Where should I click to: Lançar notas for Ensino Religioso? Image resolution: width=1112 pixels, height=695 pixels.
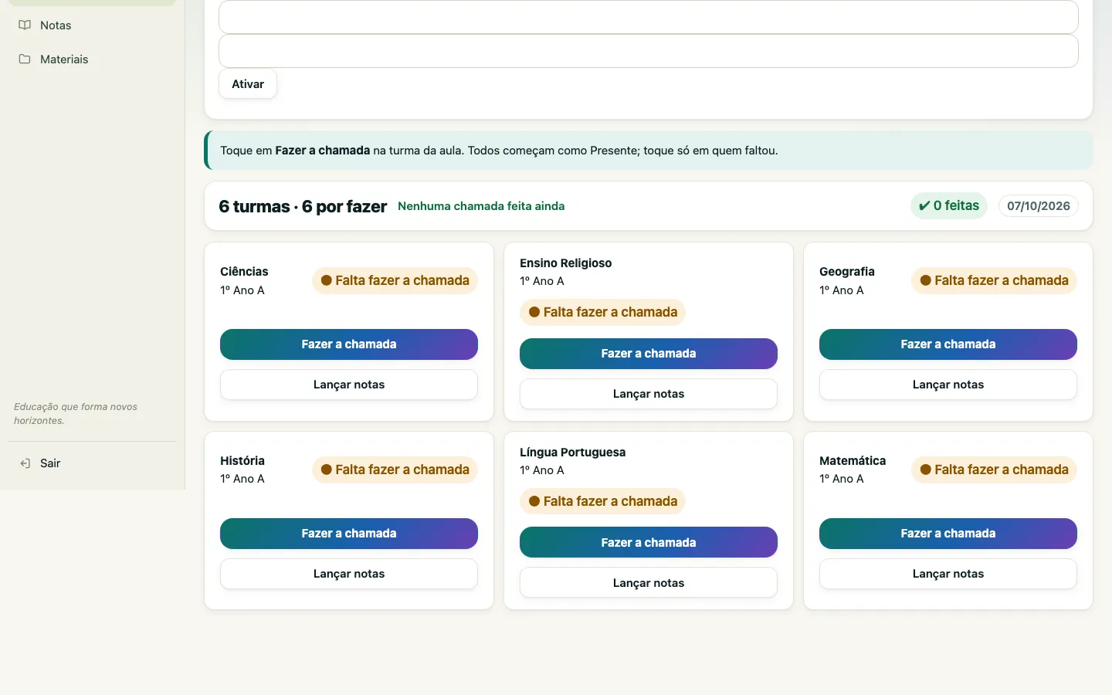pyautogui.click(x=649, y=394)
